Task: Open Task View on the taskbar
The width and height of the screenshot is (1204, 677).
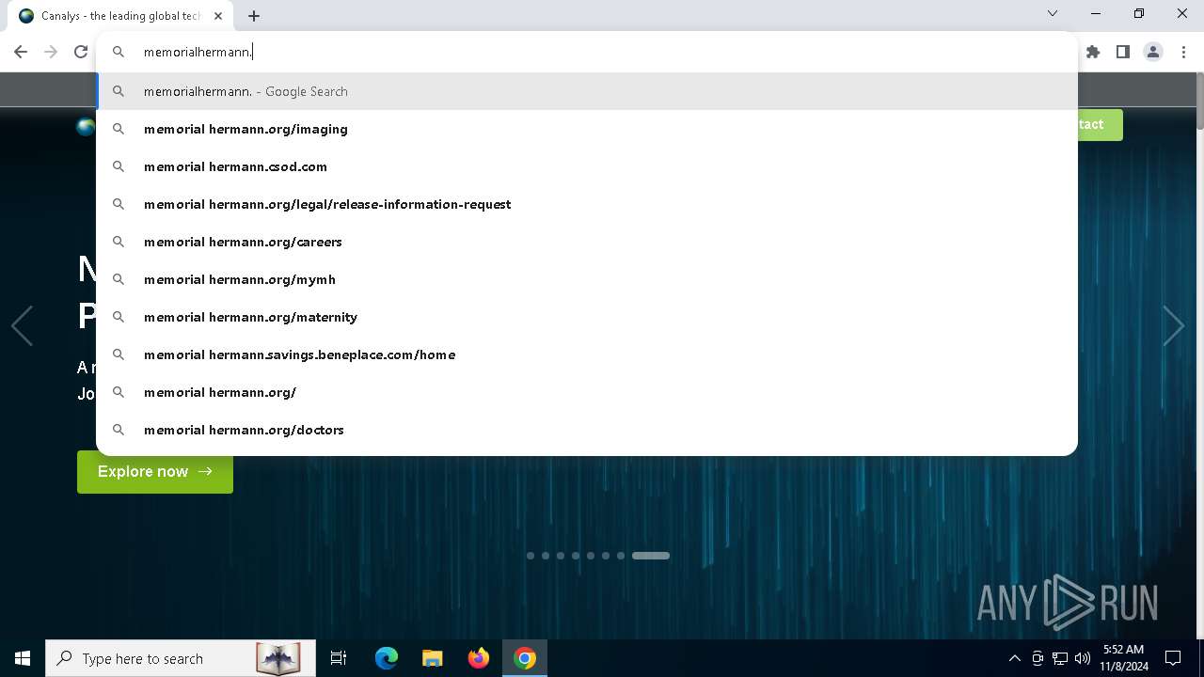Action: coord(339,658)
